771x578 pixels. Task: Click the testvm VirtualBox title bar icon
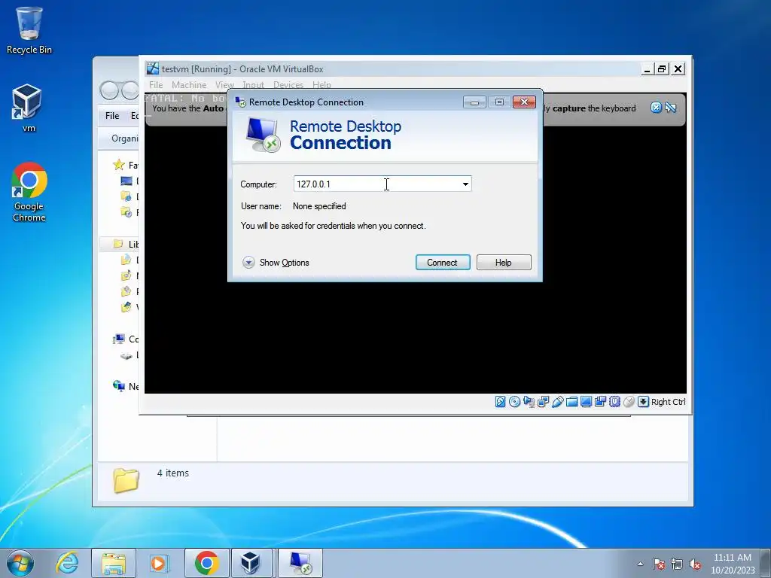(x=153, y=68)
